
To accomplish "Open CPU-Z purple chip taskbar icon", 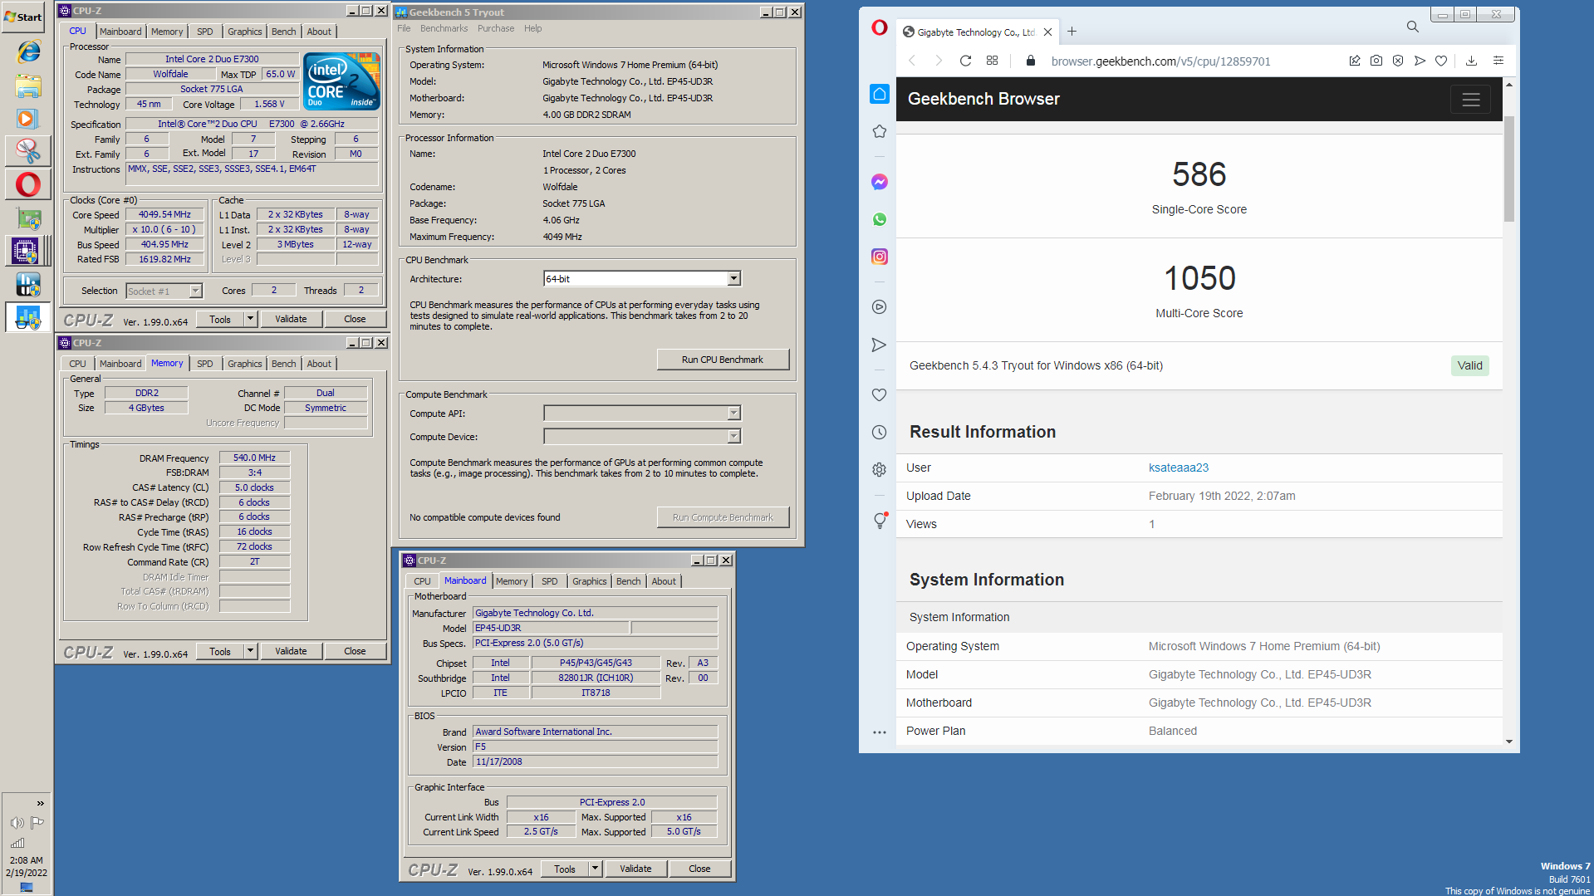I will [25, 250].
